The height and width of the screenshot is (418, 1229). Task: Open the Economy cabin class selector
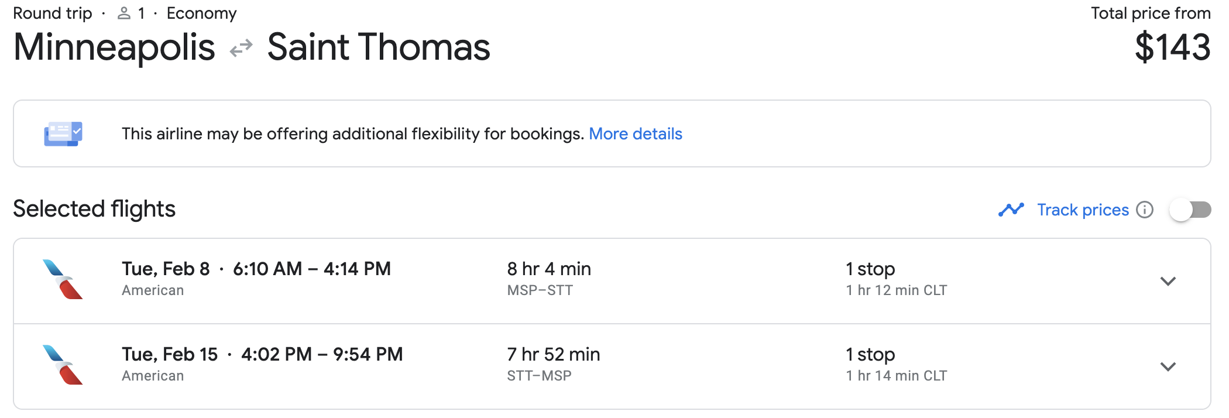pos(201,12)
